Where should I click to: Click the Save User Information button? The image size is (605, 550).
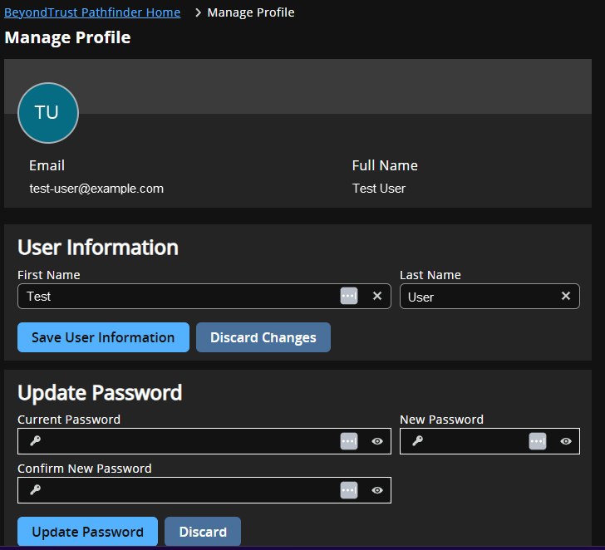click(x=103, y=337)
